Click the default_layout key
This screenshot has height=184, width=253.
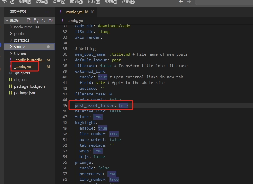pyautogui.click(x=91, y=60)
